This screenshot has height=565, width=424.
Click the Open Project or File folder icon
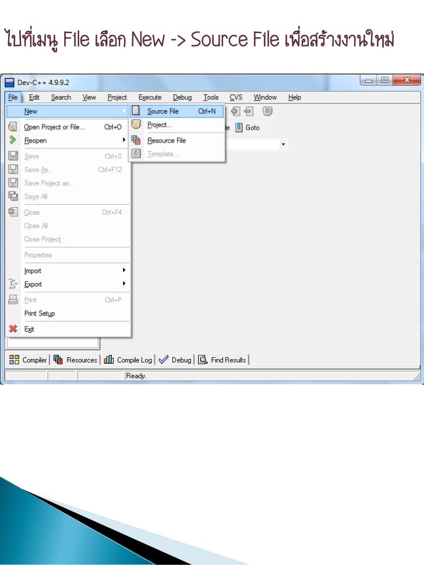click(x=13, y=126)
